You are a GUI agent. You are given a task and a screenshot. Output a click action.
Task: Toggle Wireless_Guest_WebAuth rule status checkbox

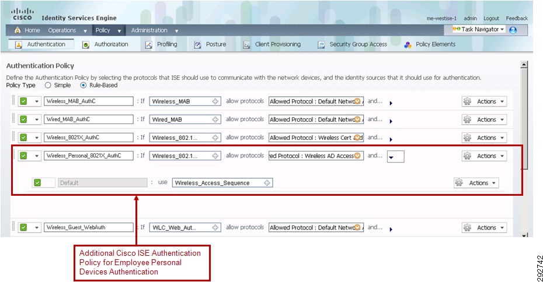click(x=23, y=227)
